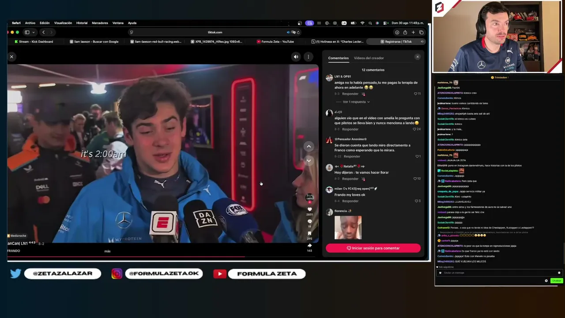Toggle the Safari sidebar button

(x=27, y=32)
